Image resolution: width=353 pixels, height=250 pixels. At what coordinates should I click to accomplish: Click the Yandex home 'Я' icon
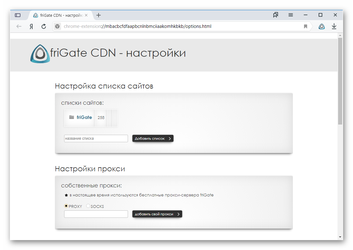click(31, 26)
